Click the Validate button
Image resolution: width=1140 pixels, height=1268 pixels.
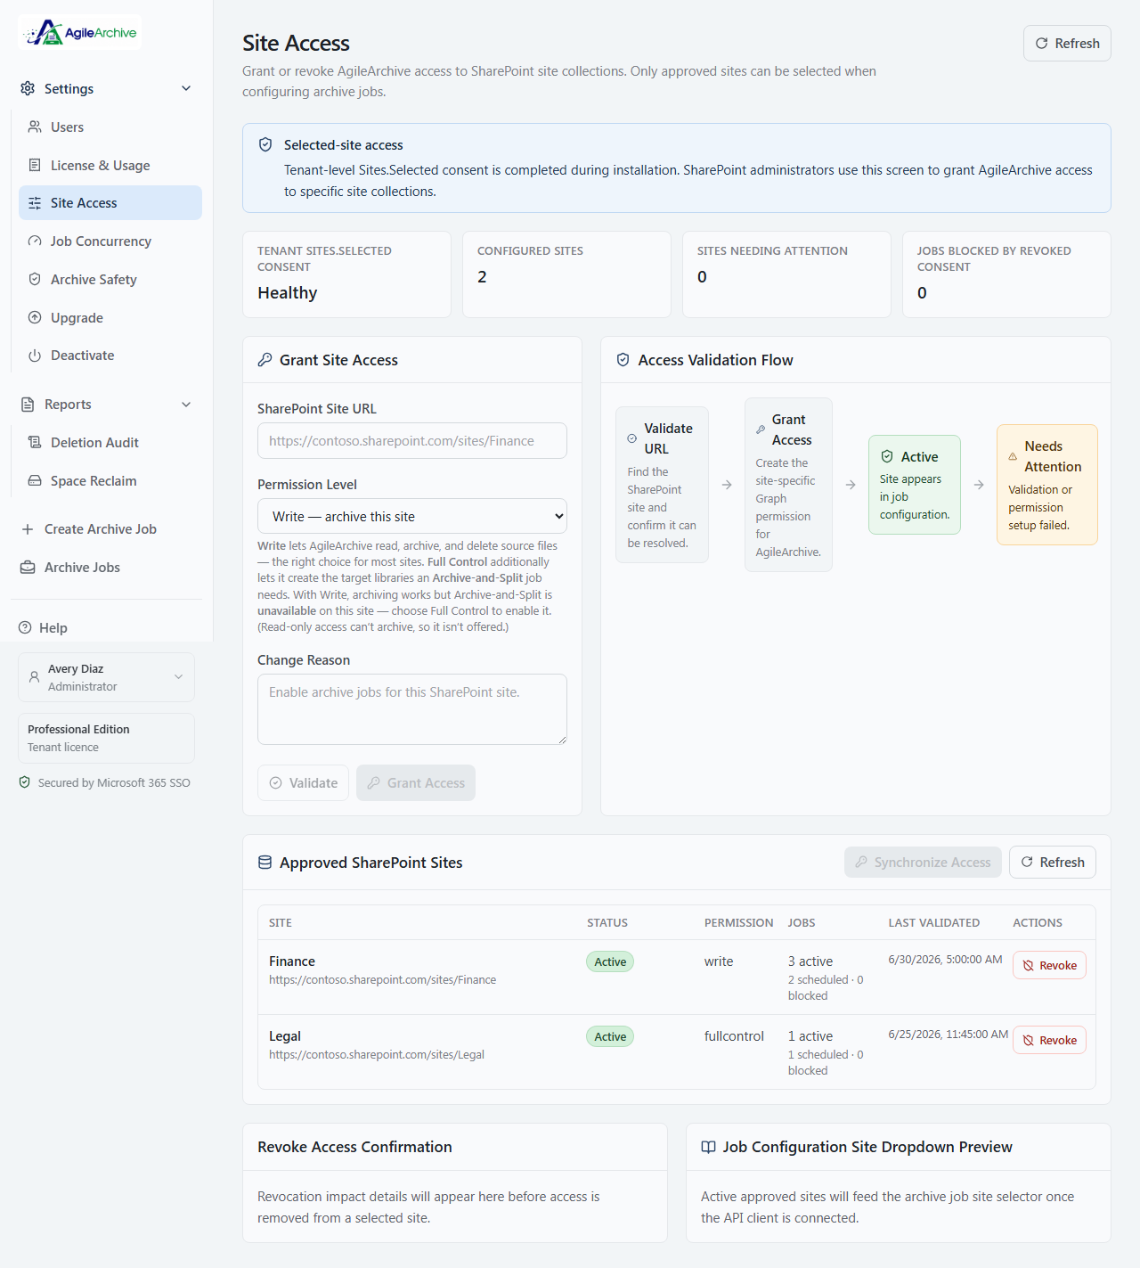pos(303,783)
